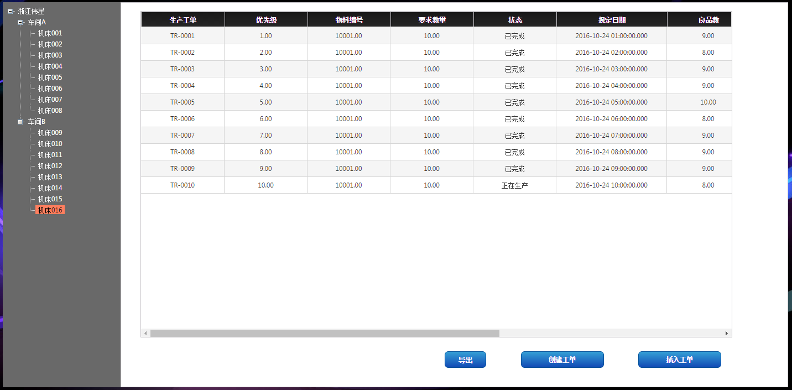Click the 已完成 status in TR-0001 row
Screen dimensions: 792x390
pyautogui.click(x=515, y=36)
